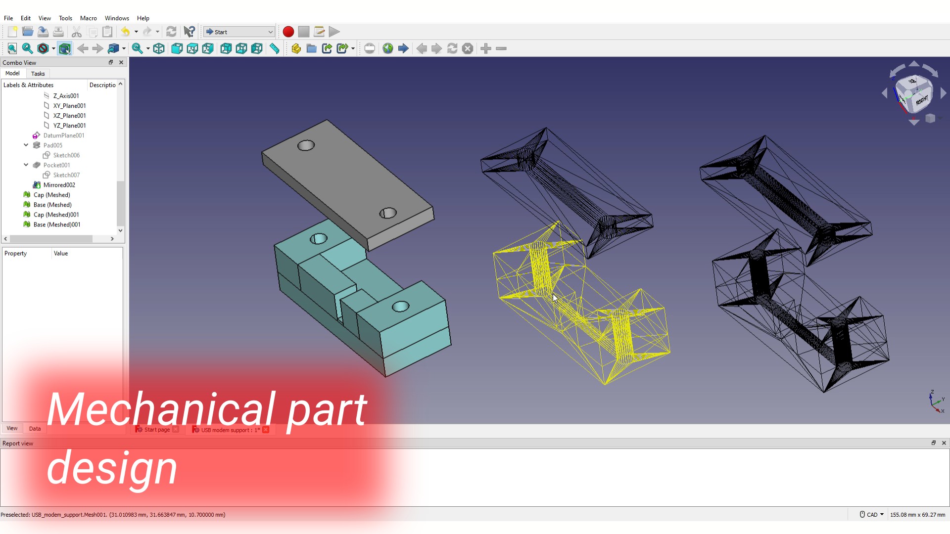Float the Report view panel
The width and height of the screenshot is (950, 534).
(934, 443)
